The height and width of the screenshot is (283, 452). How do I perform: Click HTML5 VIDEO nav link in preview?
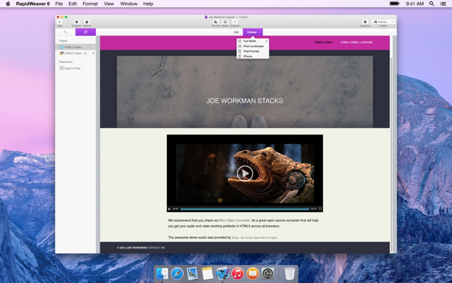[323, 42]
